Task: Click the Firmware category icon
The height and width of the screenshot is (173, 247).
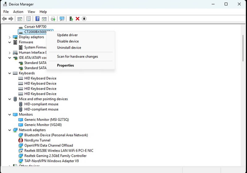Action: click(15, 42)
